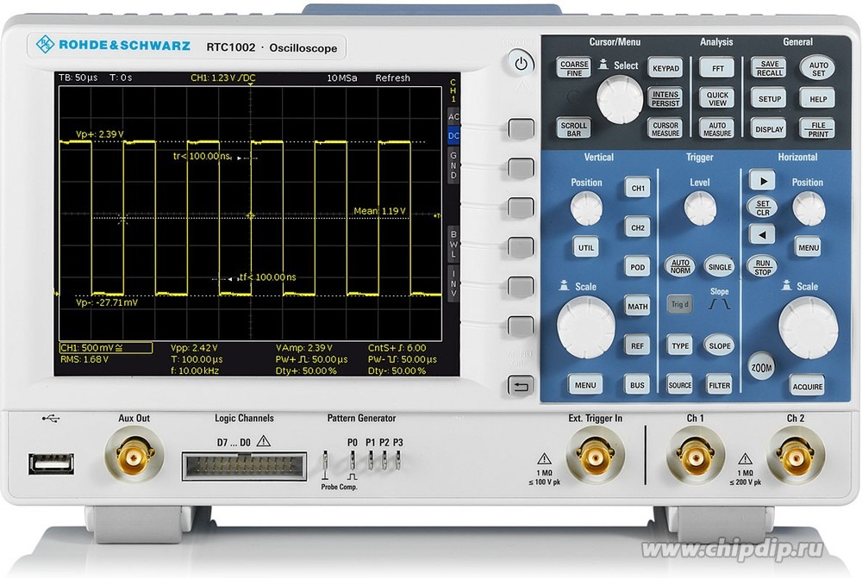The image size is (862, 578).
Task: Click the Vertical Position knob
Action: (x=586, y=208)
